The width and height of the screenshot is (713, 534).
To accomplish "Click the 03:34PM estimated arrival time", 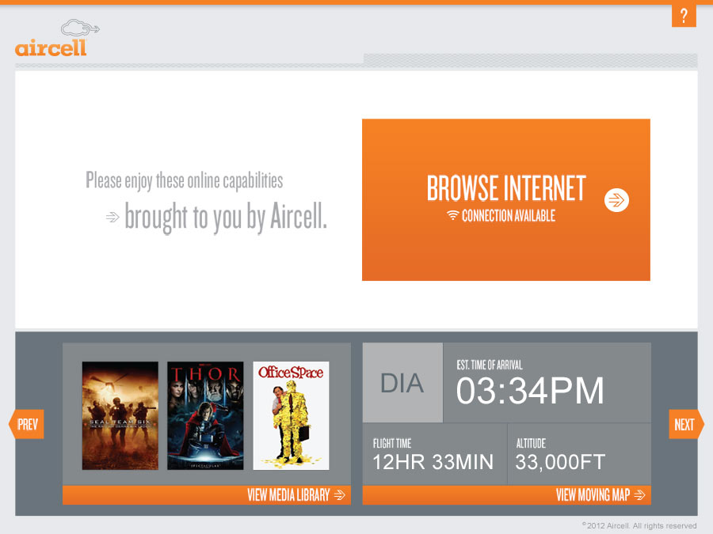I will click(530, 391).
